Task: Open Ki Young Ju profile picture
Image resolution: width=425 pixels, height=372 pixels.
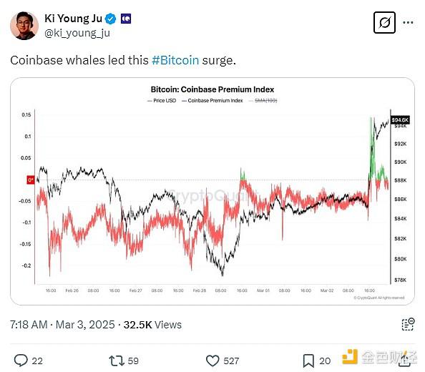Action: 24,26
